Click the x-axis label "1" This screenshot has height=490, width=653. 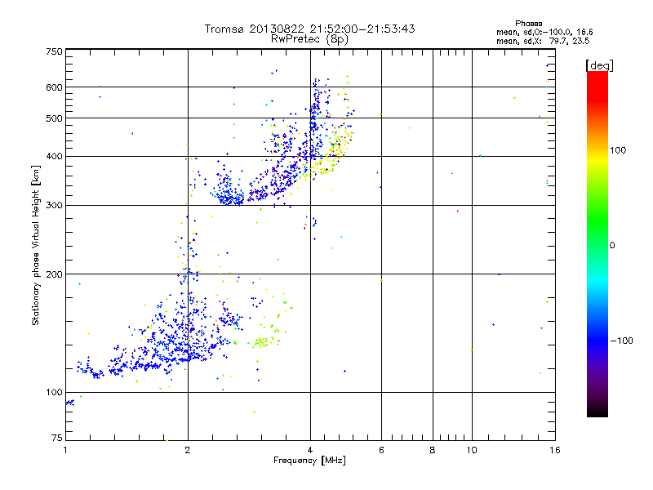(x=65, y=450)
